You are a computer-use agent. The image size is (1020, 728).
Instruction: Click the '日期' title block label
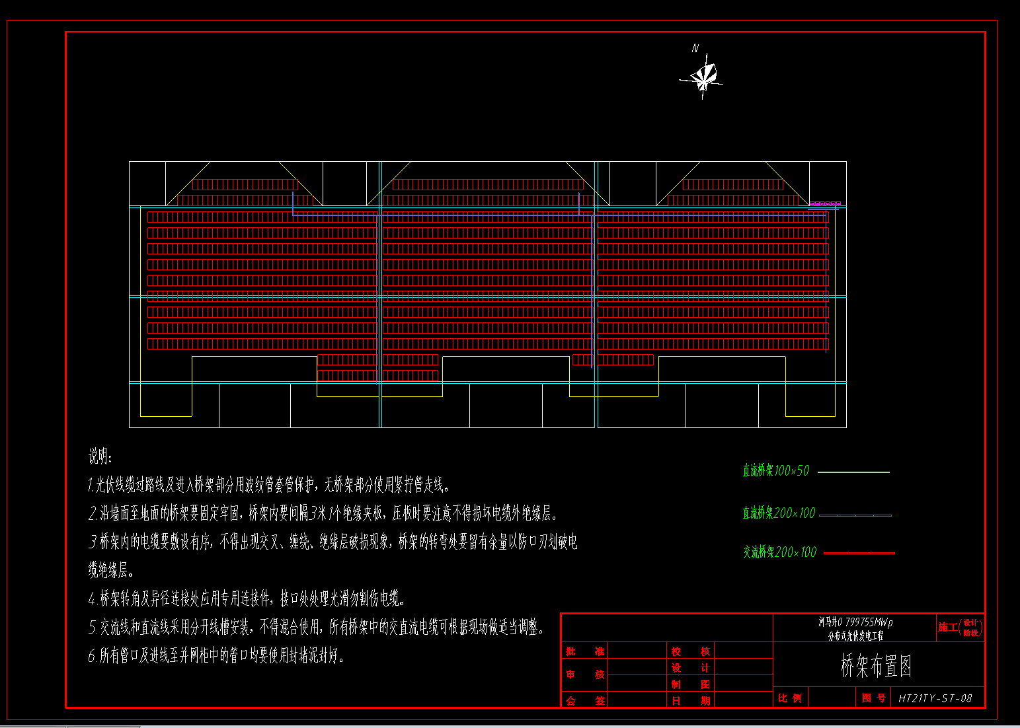pos(691,701)
